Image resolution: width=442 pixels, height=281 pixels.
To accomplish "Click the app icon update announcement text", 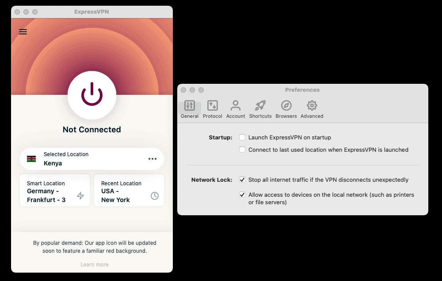I will point(95,247).
